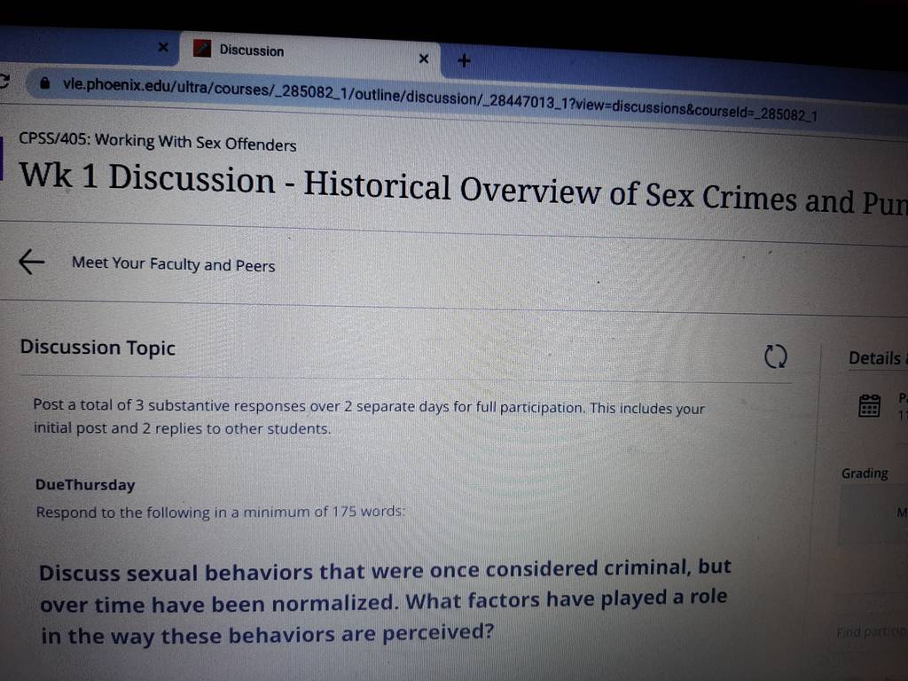The height and width of the screenshot is (681, 908).
Task: Close the unnamed tab left of Discussion
Action: (163, 47)
